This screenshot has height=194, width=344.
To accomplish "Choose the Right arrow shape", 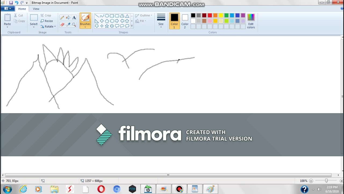I will [x=117, y=21].
